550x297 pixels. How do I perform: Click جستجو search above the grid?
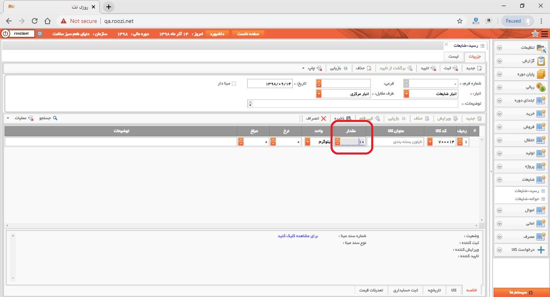(48, 118)
